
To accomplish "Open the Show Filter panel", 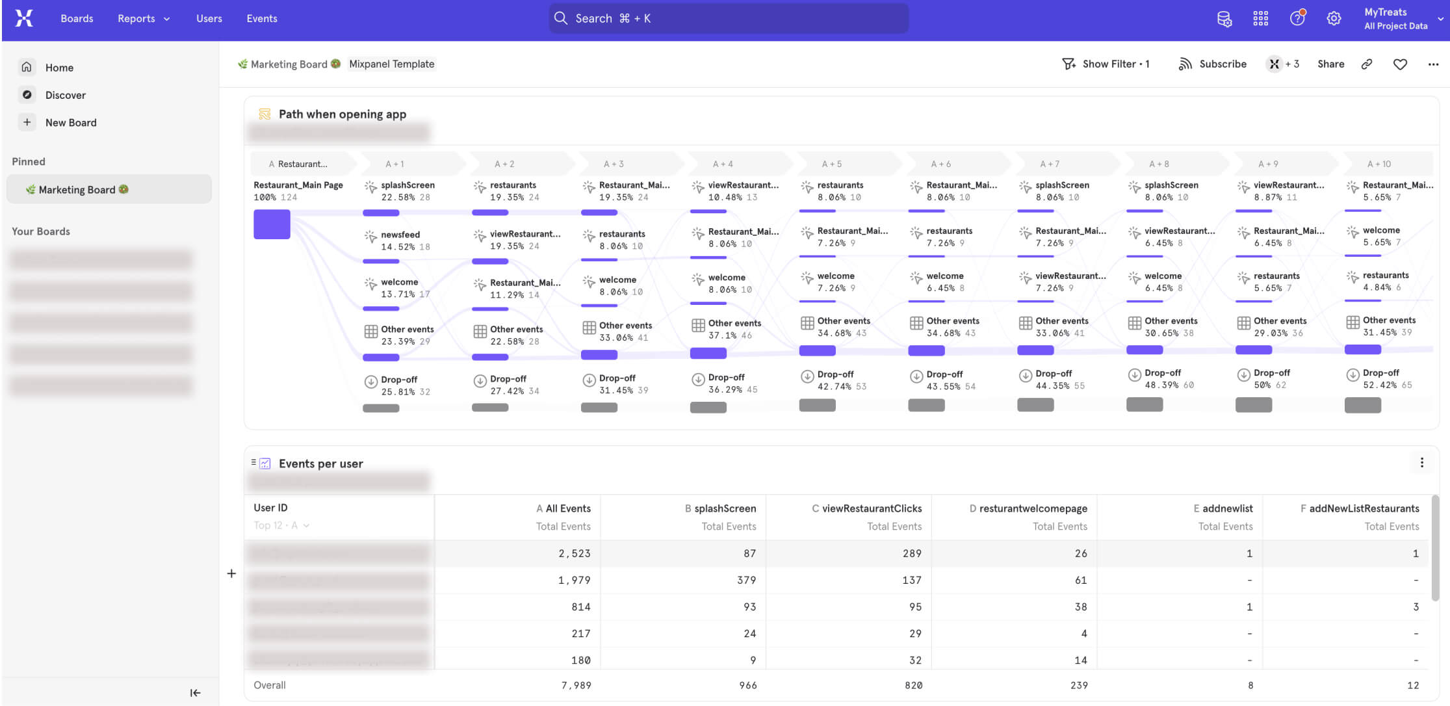I will point(1106,64).
